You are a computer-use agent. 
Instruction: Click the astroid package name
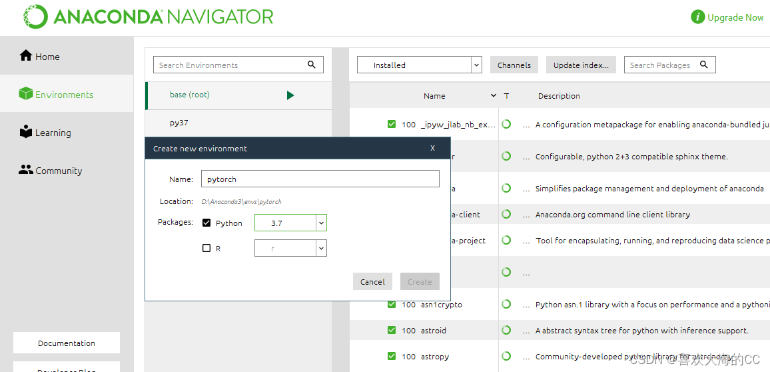[x=434, y=331]
